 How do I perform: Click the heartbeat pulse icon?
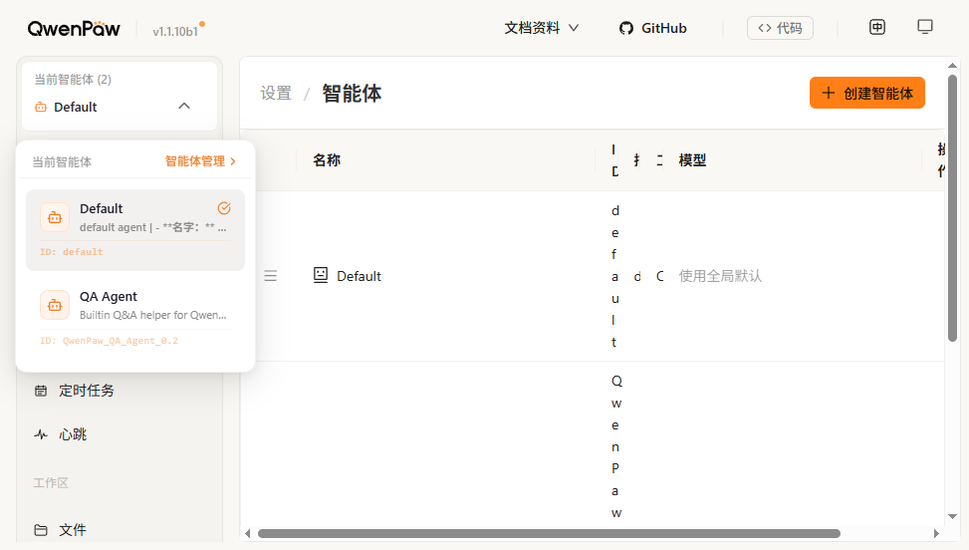(x=41, y=434)
